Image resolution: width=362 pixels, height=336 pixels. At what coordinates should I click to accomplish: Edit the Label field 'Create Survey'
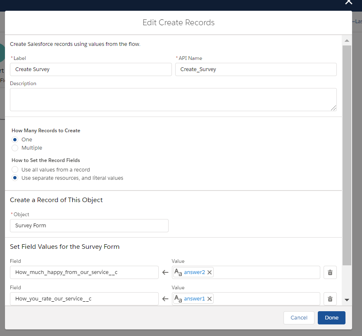(91, 69)
